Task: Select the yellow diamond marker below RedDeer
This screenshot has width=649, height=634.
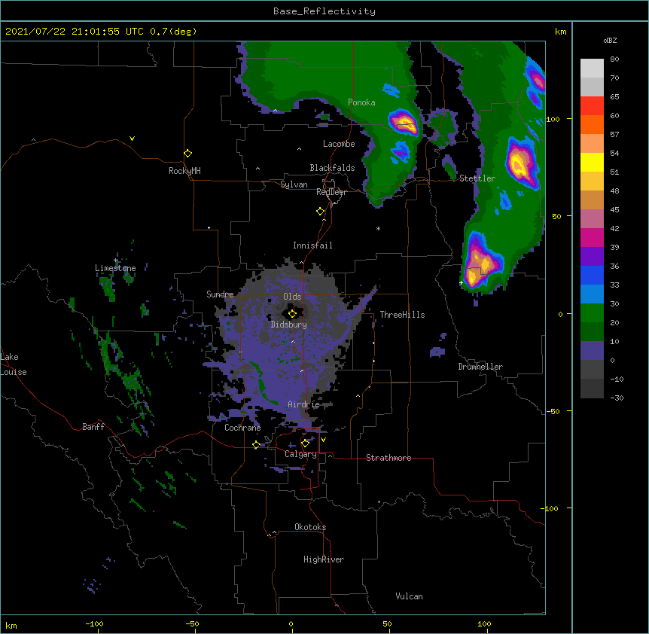Action: pos(321,212)
